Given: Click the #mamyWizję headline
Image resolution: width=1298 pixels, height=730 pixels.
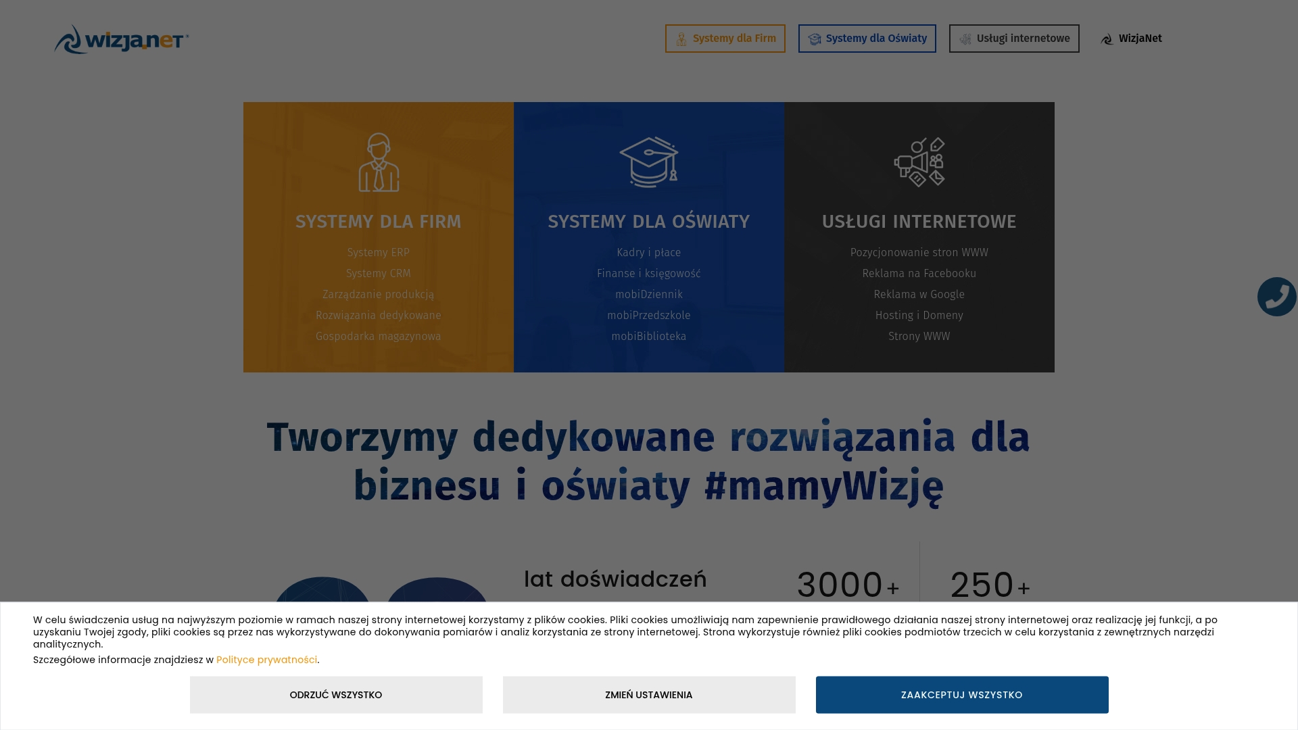Looking at the screenshot, I should pyautogui.click(x=823, y=486).
